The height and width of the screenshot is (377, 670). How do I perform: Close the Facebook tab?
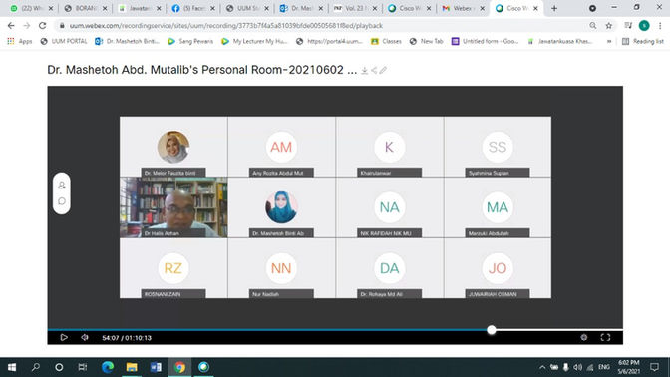tap(212, 8)
